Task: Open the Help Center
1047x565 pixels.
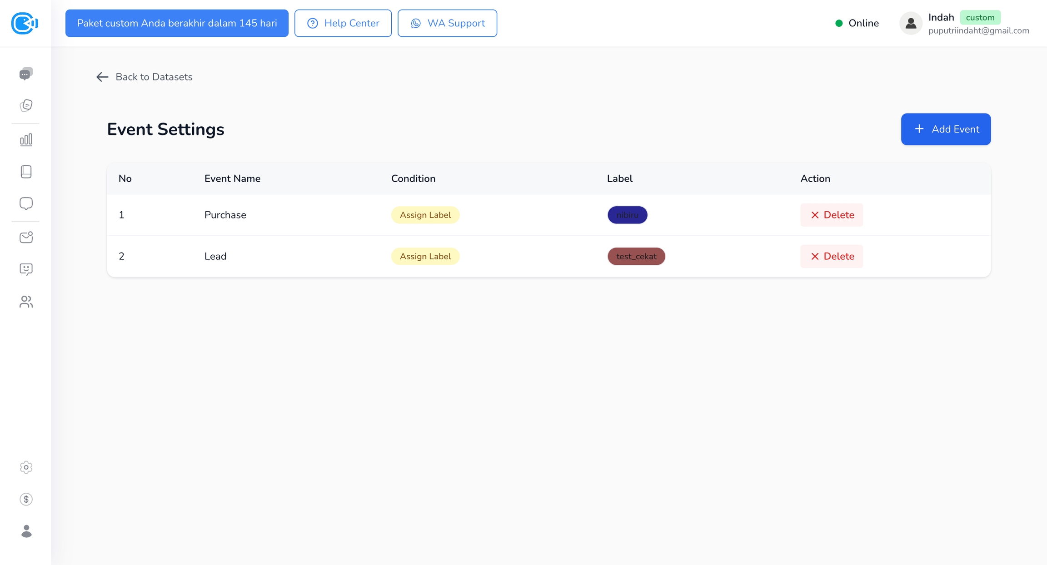Action: [x=343, y=23]
